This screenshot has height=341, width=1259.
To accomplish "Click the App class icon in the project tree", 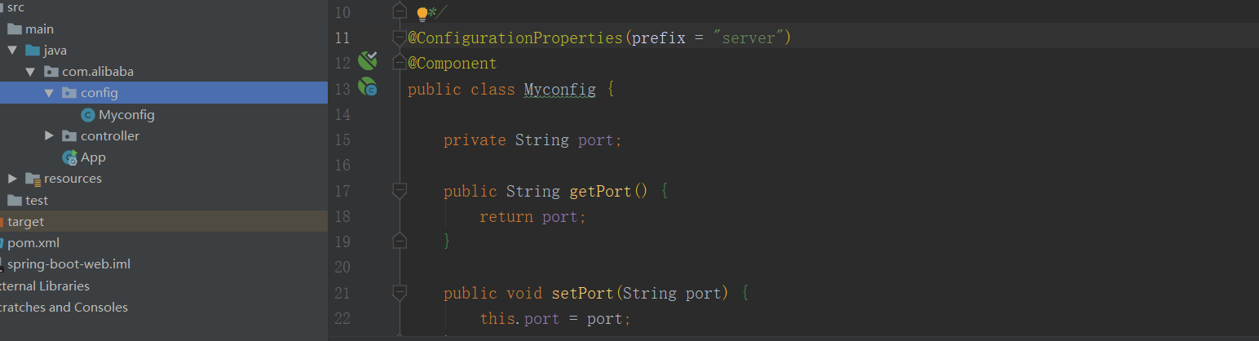I will pos(70,157).
